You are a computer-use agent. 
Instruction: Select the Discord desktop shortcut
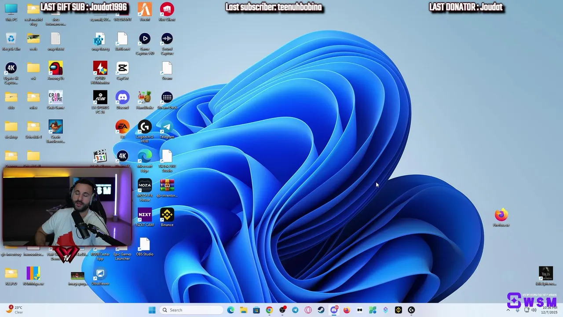point(122,100)
